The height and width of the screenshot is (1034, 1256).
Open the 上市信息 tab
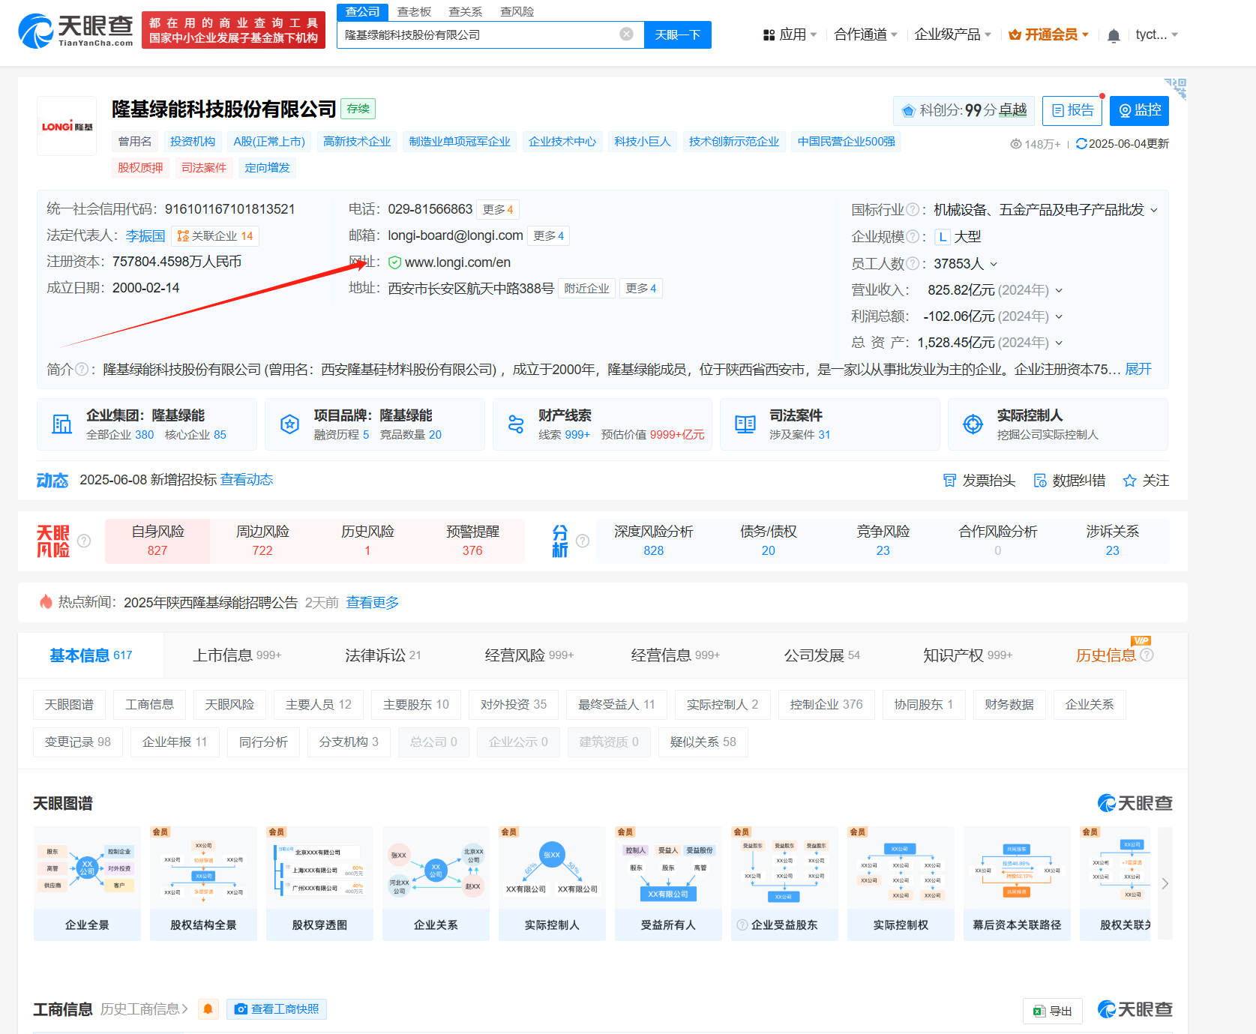click(237, 655)
